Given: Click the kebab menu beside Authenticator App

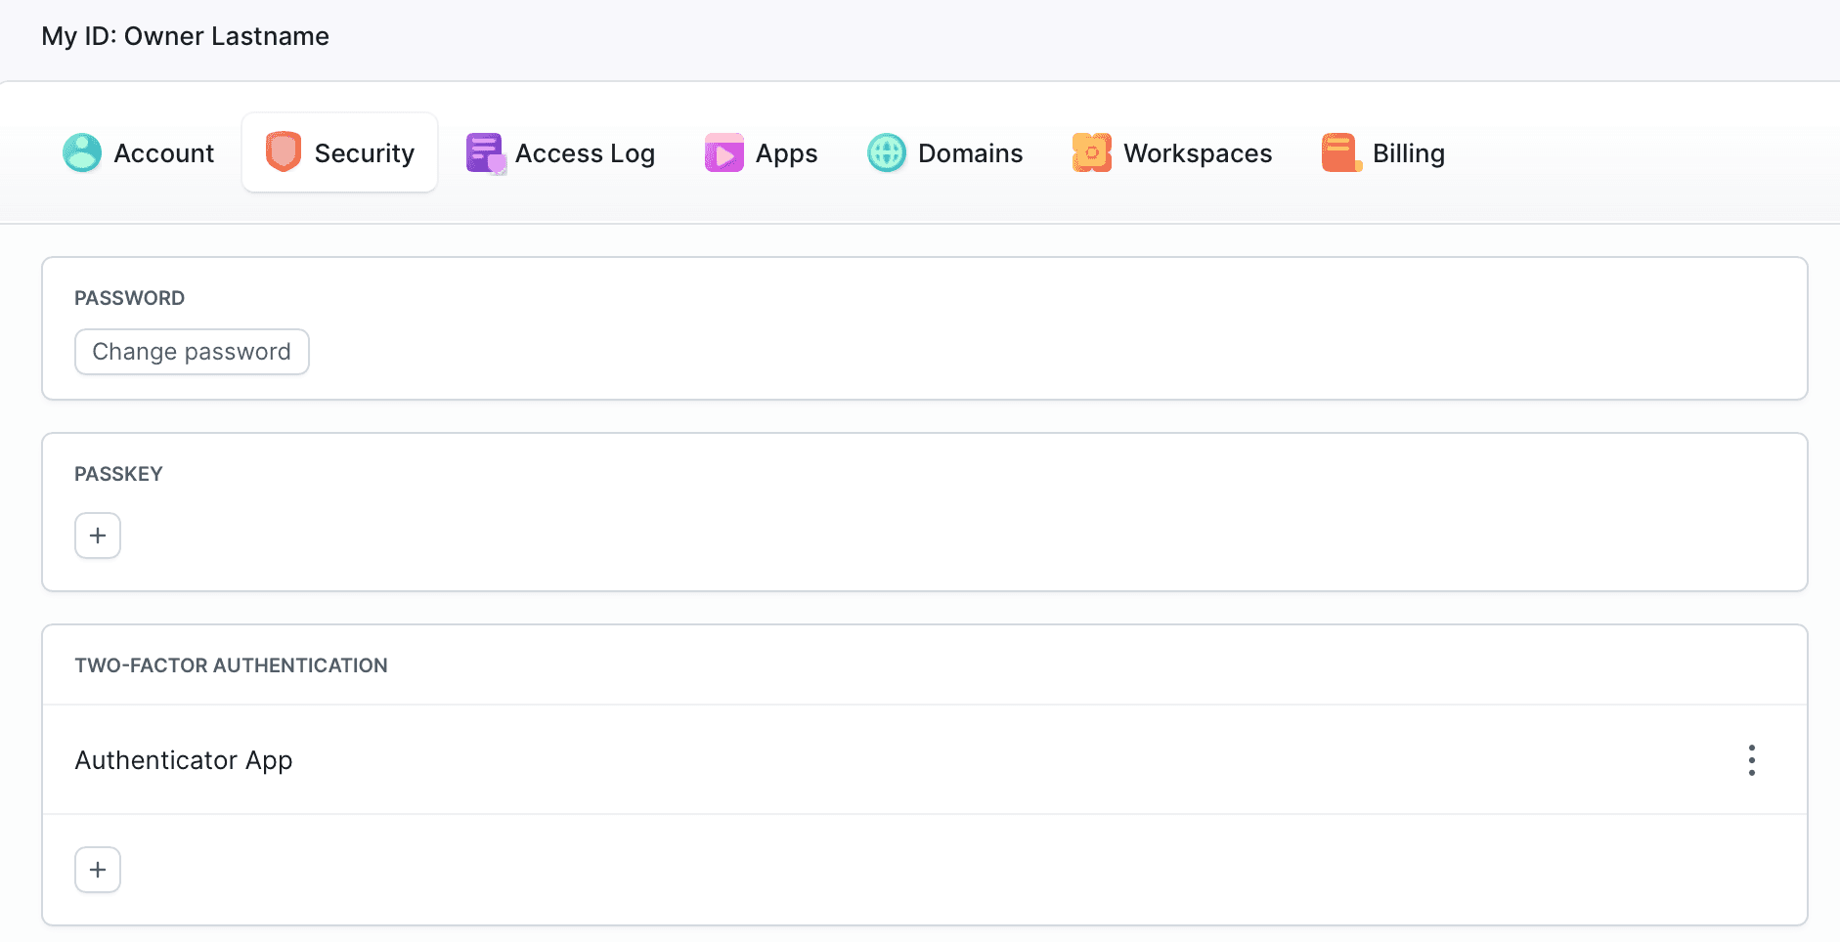Looking at the screenshot, I should pyautogui.click(x=1752, y=759).
